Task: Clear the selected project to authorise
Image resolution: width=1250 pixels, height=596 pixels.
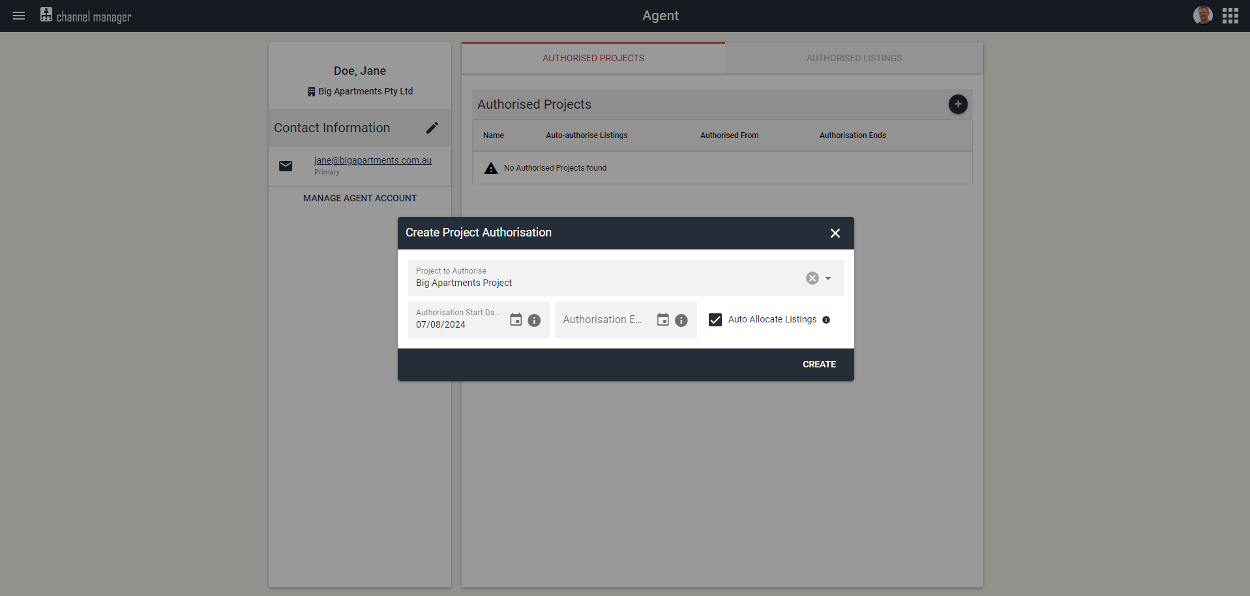Action: click(811, 278)
